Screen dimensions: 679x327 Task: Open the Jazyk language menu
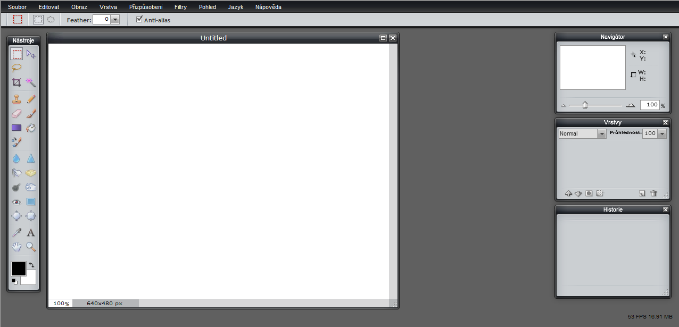tap(236, 7)
